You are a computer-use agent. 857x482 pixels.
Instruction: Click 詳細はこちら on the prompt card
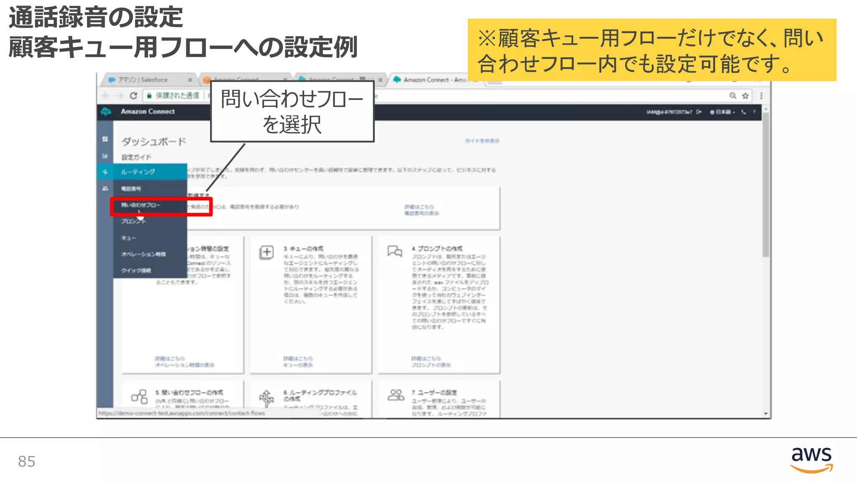pos(426,359)
